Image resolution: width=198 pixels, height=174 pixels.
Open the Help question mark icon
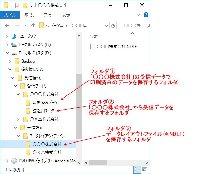tap(146, 15)
